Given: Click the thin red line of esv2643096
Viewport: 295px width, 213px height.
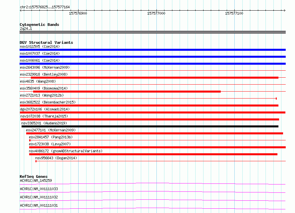Looking at the screenshot, I should 152,71.
